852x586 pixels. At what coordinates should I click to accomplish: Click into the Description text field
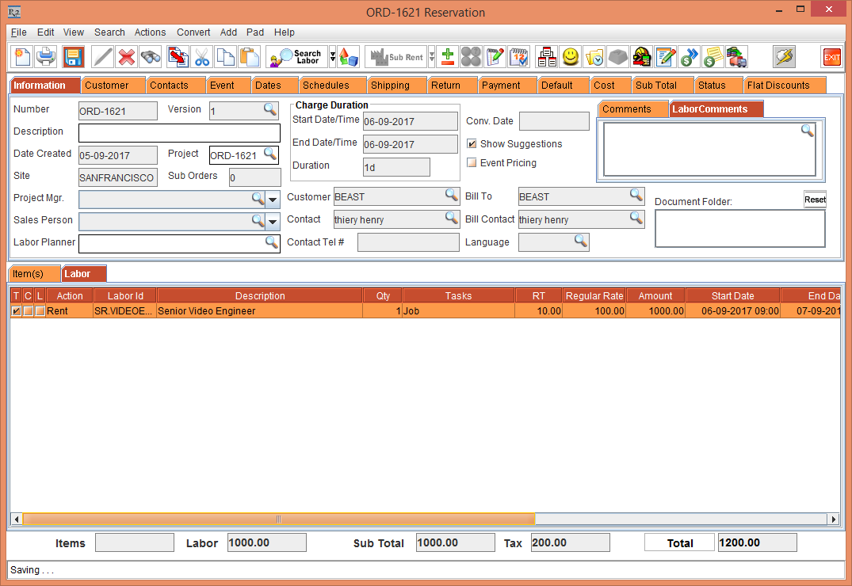coord(179,133)
